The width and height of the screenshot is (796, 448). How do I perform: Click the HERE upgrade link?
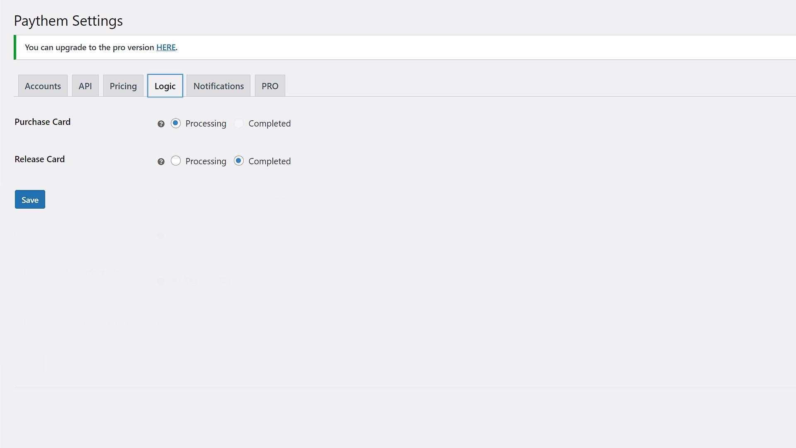pyautogui.click(x=166, y=47)
